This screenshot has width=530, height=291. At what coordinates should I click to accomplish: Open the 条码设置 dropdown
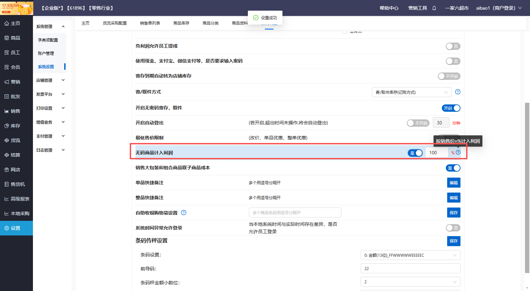(410, 255)
